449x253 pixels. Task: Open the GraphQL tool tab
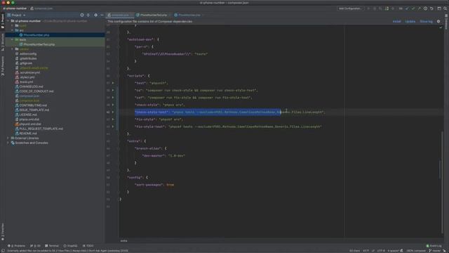70,246
